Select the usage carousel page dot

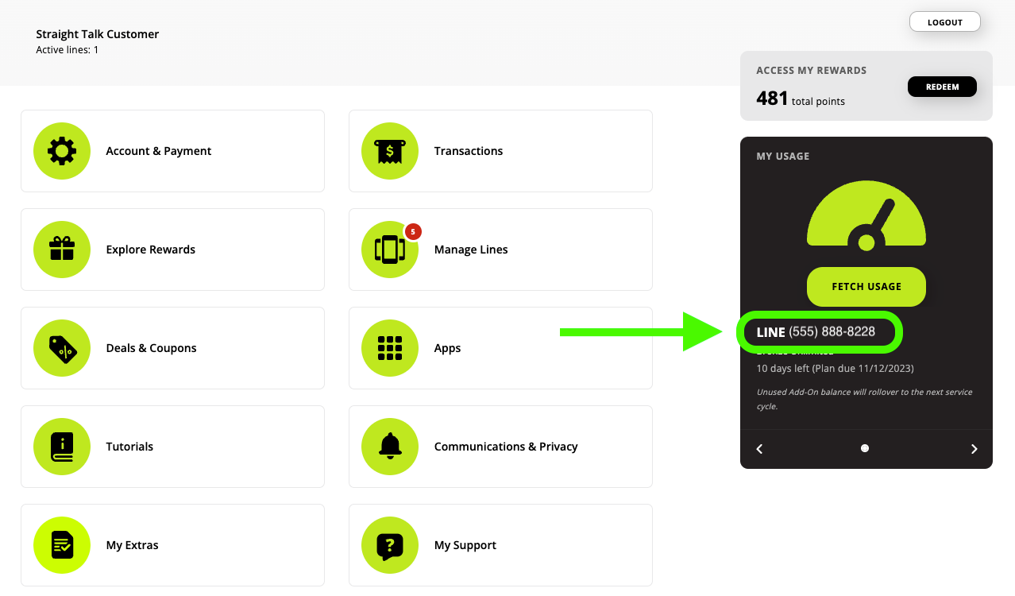click(x=865, y=448)
